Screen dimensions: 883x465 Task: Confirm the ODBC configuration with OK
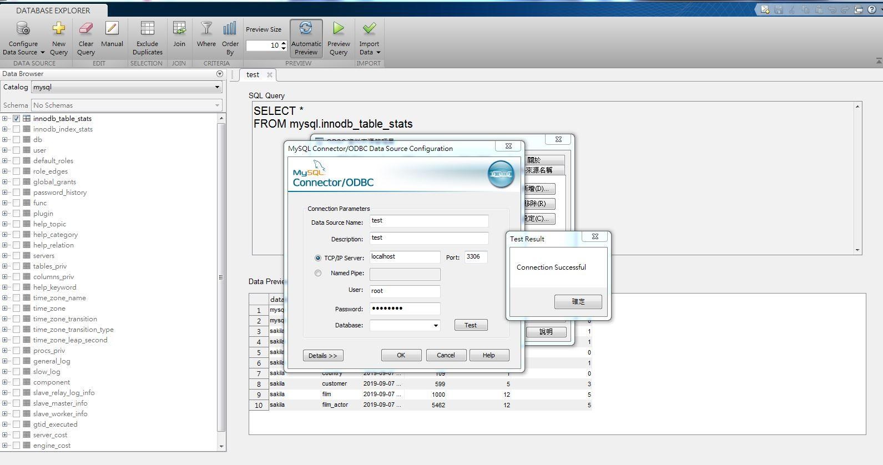point(401,355)
